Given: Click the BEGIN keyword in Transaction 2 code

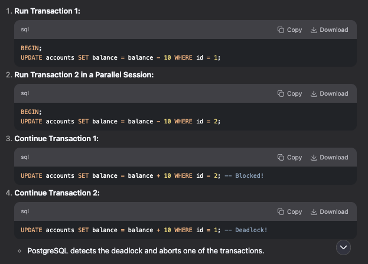Looking at the screenshot, I should coord(30,112).
